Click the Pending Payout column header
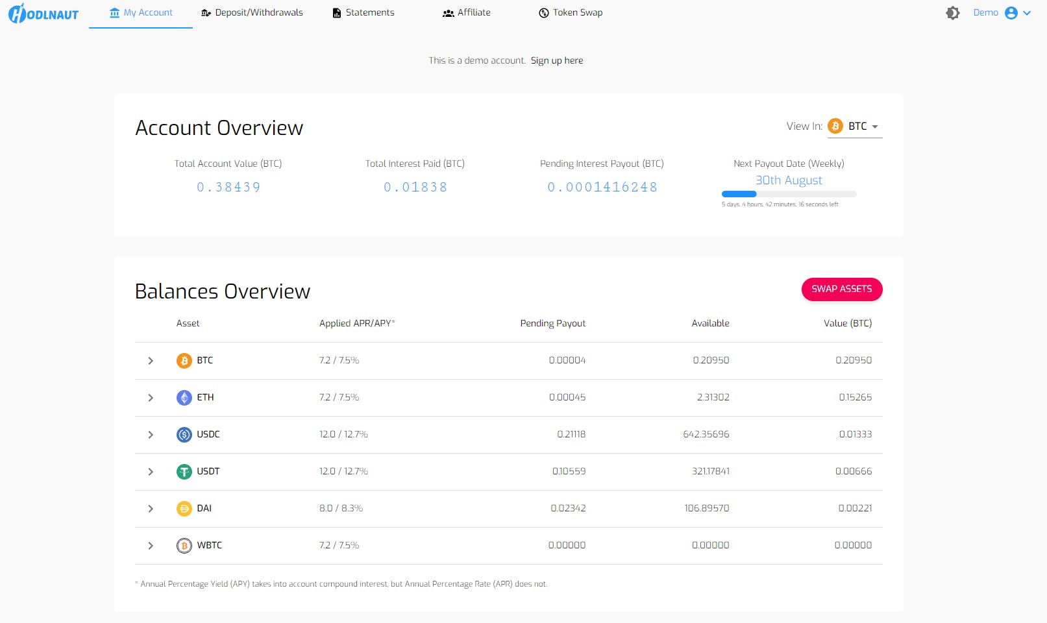This screenshot has height=623, width=1047. [553, 323]
